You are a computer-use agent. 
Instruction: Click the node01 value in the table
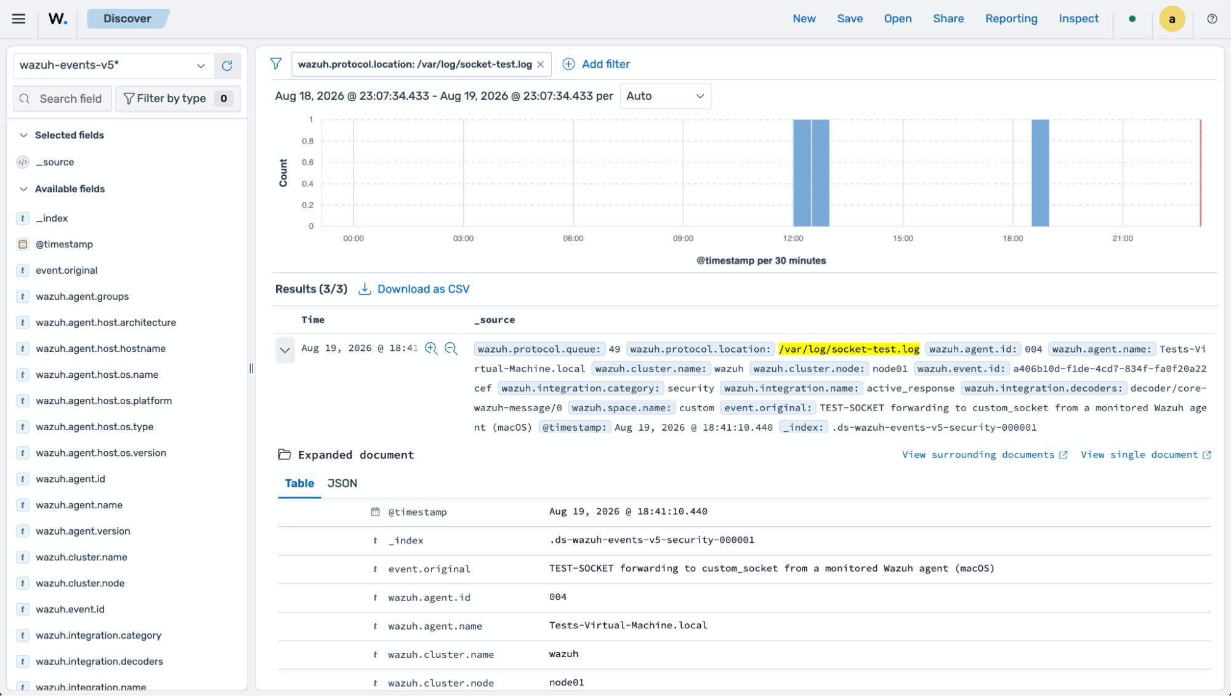coord(567,682)
